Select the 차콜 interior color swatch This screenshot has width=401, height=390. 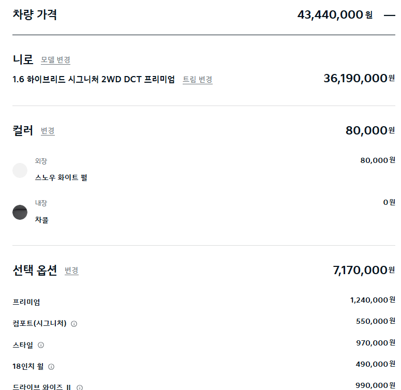tap(20, 212)
